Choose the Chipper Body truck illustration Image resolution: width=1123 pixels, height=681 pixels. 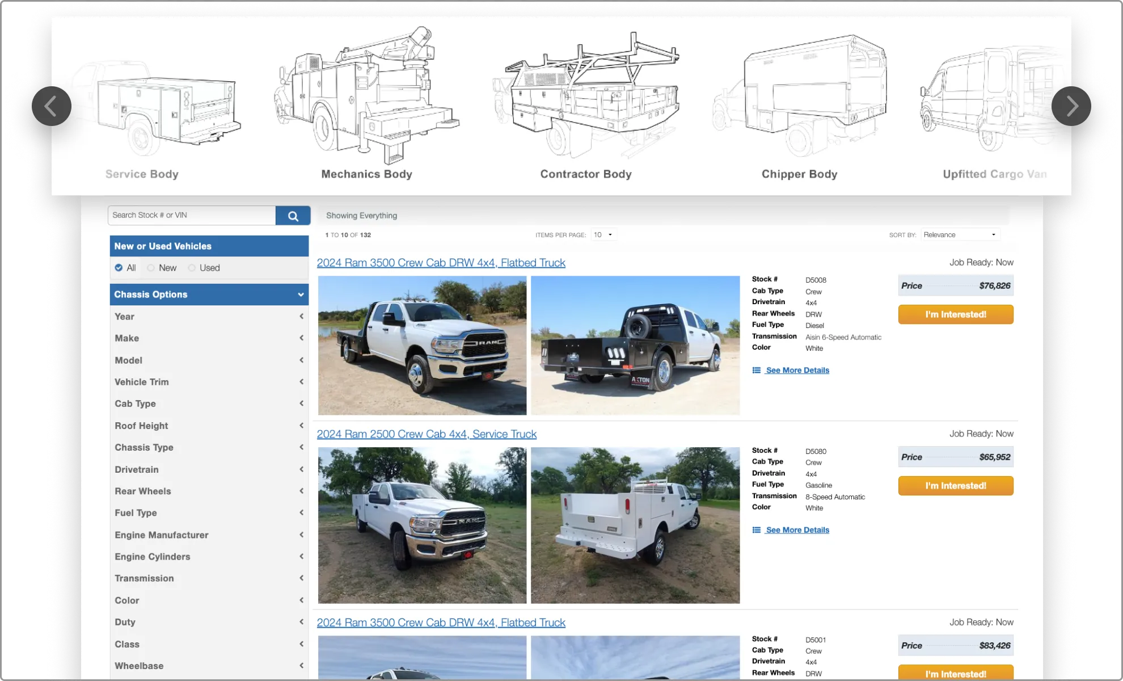[x=800, y=96]
